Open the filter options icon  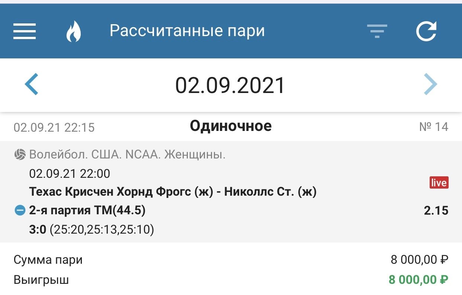[377, 31]
